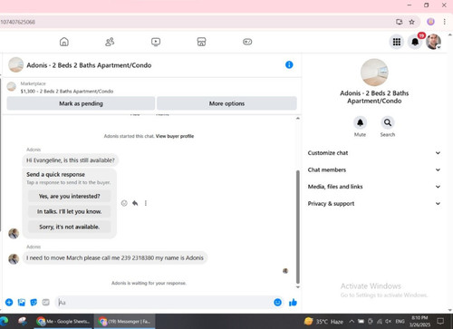Click the chat vertical scrollbar
Image resolution: width=453 pixels, height=329 pixels.
point(298,227)
